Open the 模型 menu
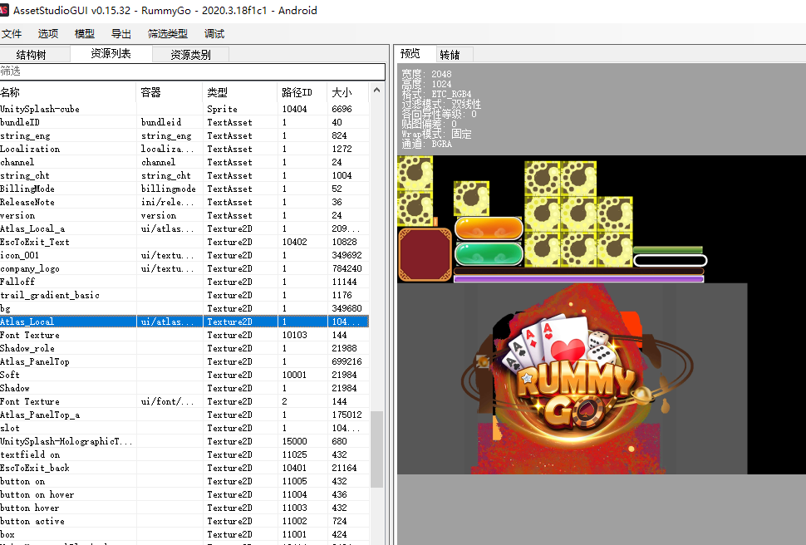This screenshot has width=806, height=545. point(84,34)
